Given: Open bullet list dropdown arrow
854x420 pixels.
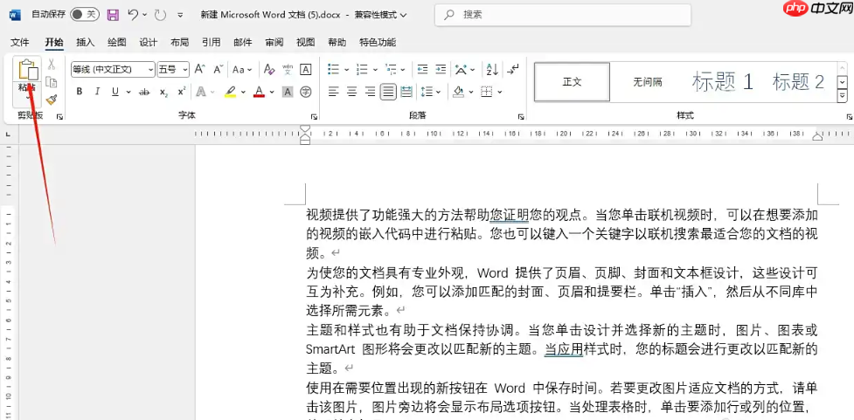Looking at the screenshot, I should click(346, 69).
